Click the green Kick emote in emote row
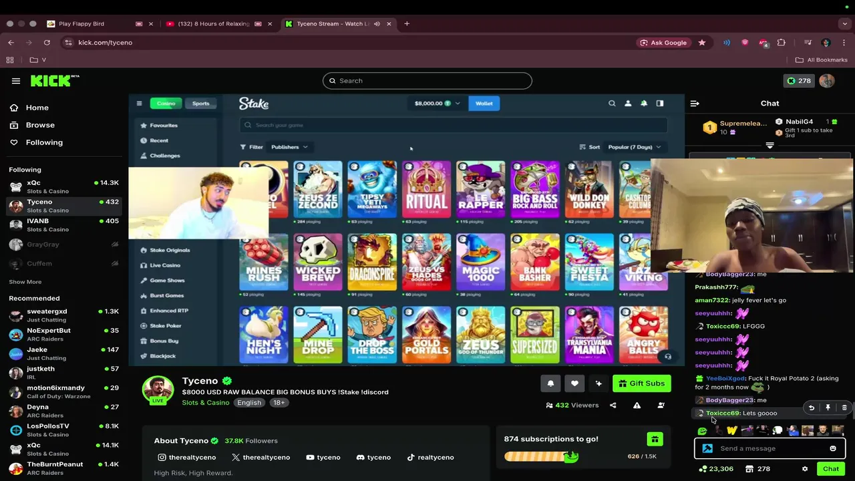Screen dimensions: 855x481 [702, 431]
